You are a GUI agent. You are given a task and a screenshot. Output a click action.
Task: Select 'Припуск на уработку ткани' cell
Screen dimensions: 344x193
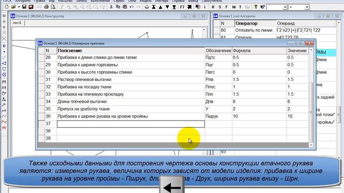131,109
